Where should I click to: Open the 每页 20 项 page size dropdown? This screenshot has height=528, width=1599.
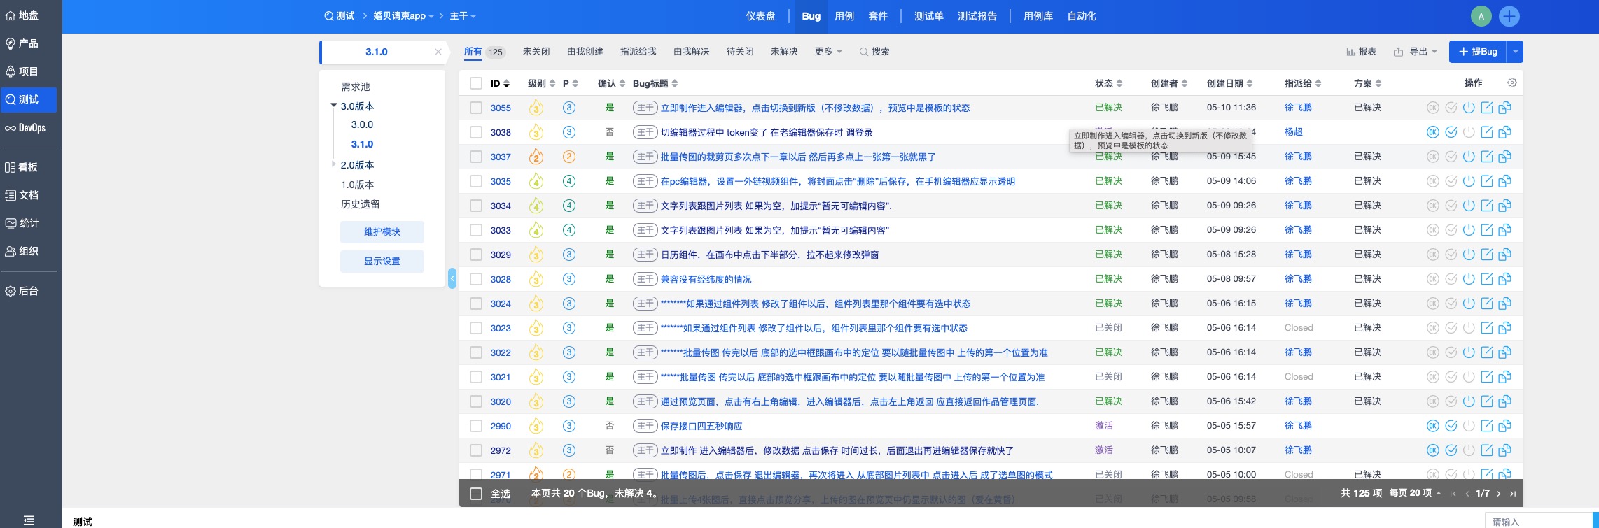pyautogui.click(x=1415, y=493)
